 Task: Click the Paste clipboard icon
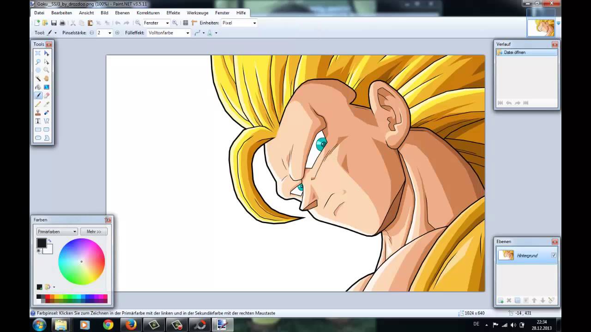point(90,23)
